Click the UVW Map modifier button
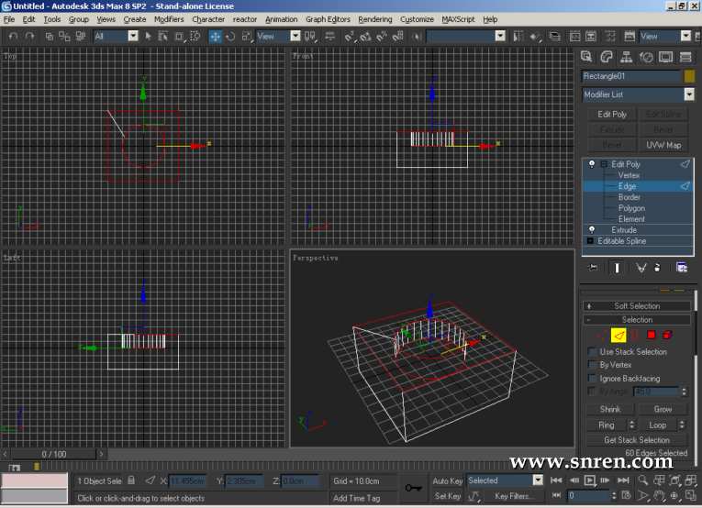The image size is (702, 508). pos(663,145)
